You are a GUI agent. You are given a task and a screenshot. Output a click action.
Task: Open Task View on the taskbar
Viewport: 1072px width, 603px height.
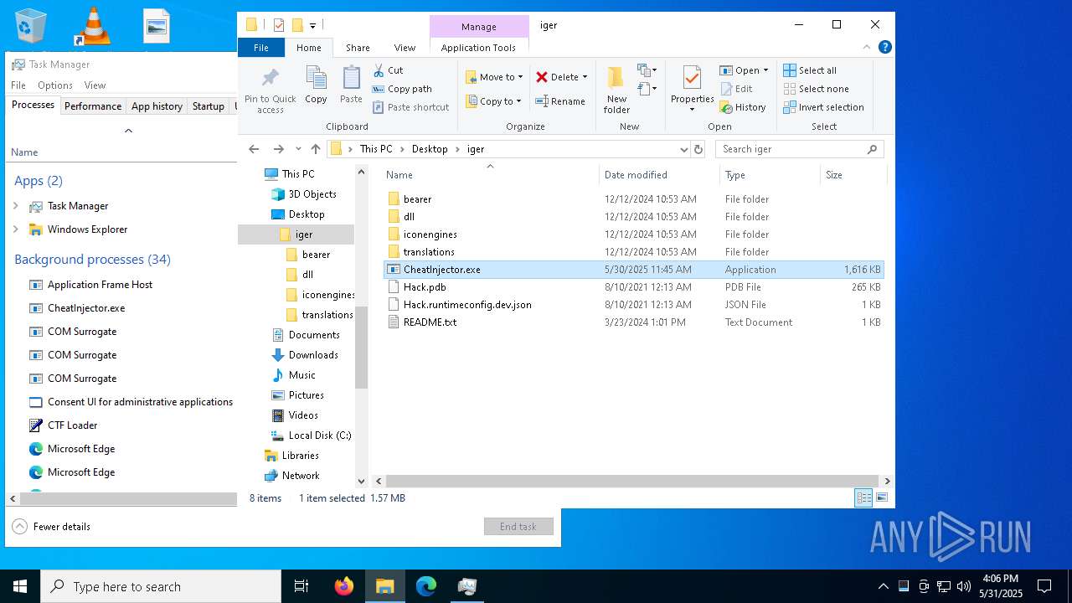click(x=301, y=586)
